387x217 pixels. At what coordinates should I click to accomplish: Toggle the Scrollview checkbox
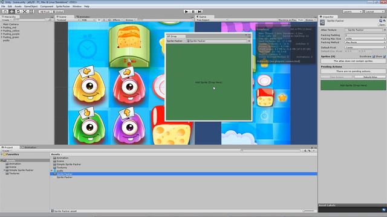(374, 57)
